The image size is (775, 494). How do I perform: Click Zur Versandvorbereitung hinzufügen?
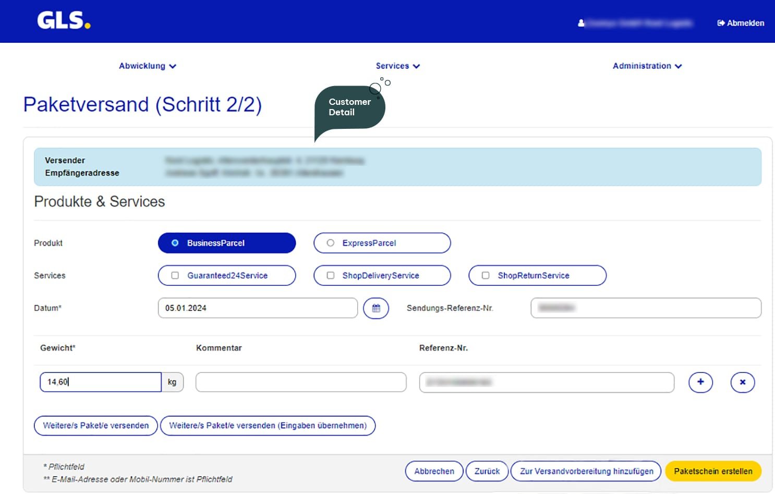(586, 471)
